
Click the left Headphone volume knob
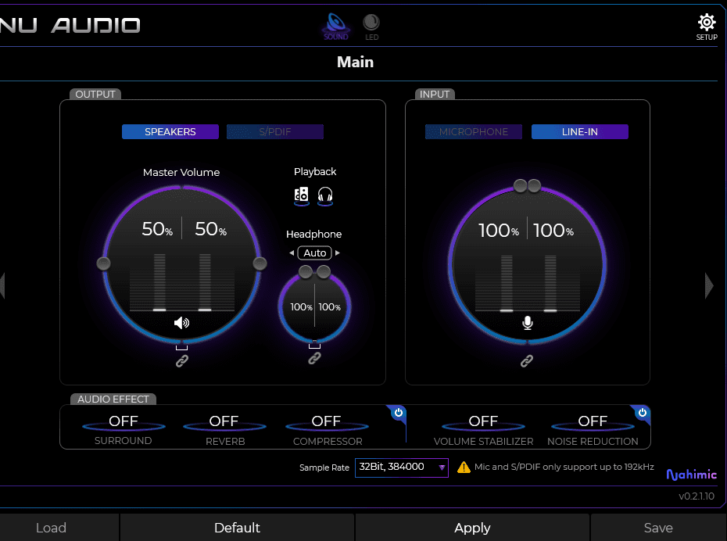(306, 272)
